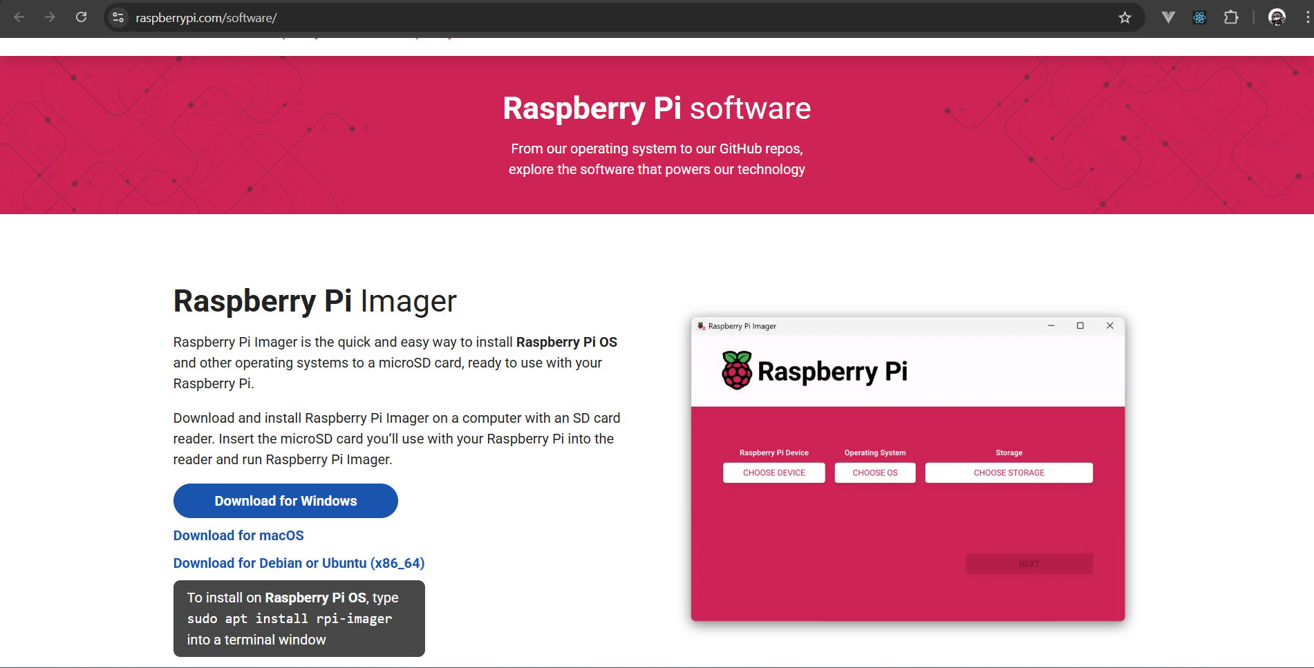
Task: Open the Download for macOS link
Action: 238,535
